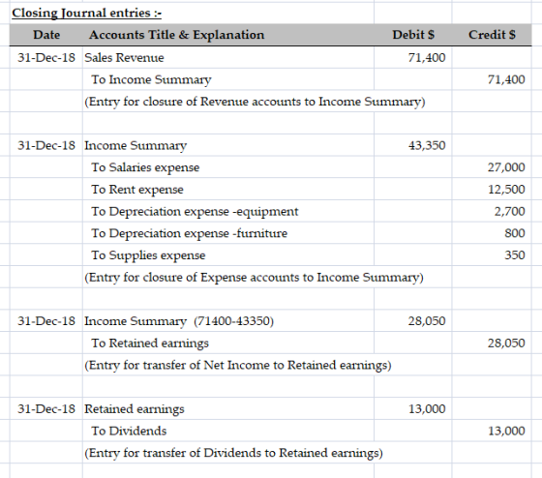The width and height of the screenshot is (542, 478).
Task: Select the 'Credit $' column header
Action: (492, 35)
